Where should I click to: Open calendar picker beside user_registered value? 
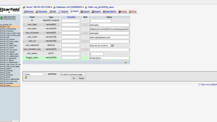[x=112, y=45]
